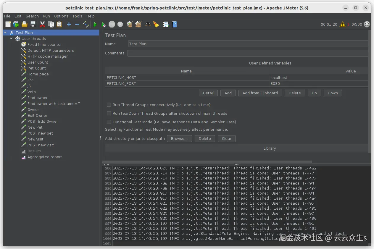Collapse the User threads node
The height and width of the screenshot is (249, 374).
point(11,38)
